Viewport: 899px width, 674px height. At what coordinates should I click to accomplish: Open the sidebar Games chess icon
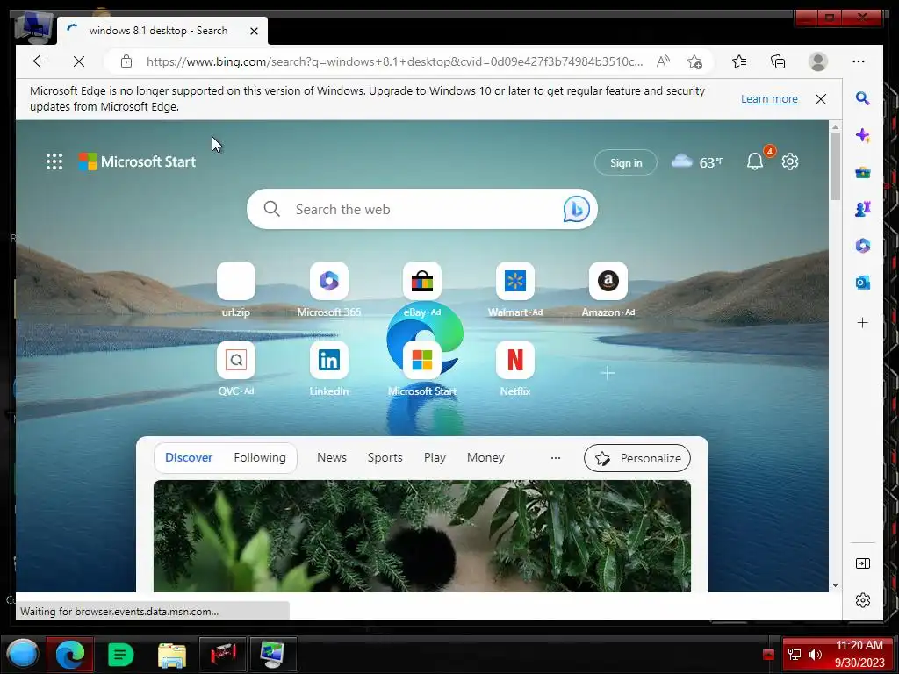(x=862, y=209)
